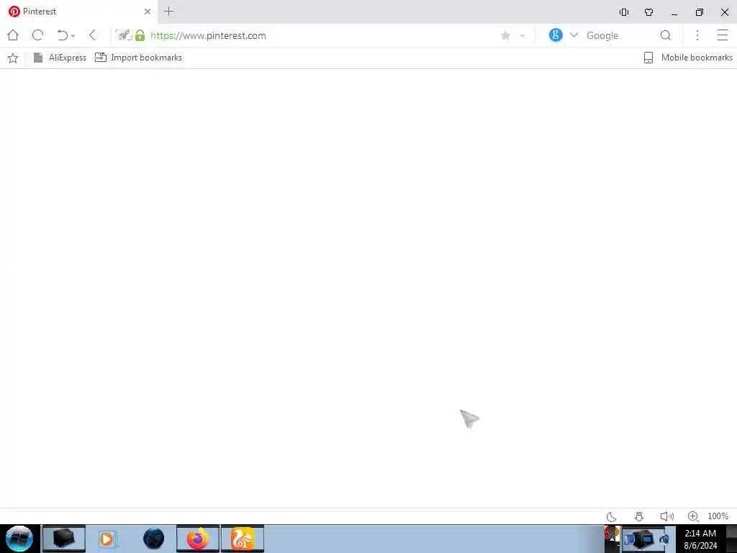Click the bookmarks bar star icon
Image resolution: width=737 pixels, height=553 pixels.
tap(13, 58)
